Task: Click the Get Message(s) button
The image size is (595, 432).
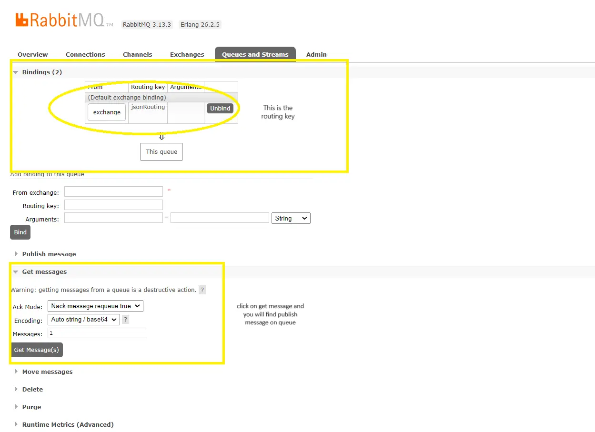Action: [x=37, y=350]
